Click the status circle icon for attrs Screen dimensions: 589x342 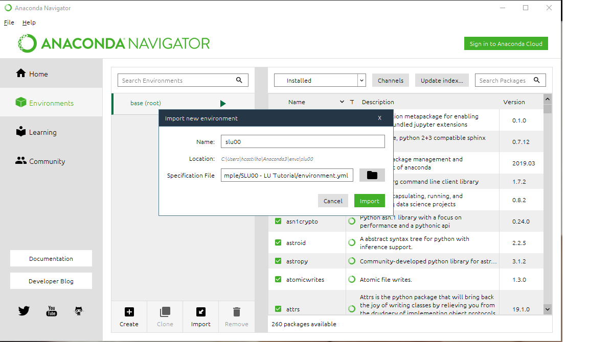pos(352,309)
